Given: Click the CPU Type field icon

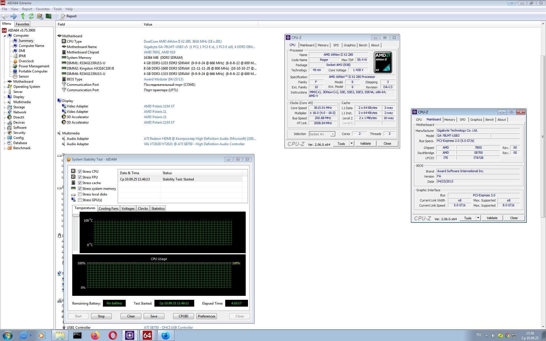Looking at the screenshot, I should pyautogui.click(x=64, y=41).
